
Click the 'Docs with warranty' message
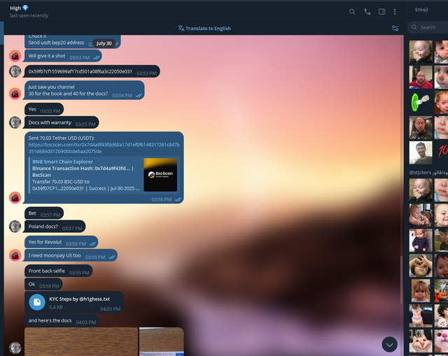tap(62, 122)
